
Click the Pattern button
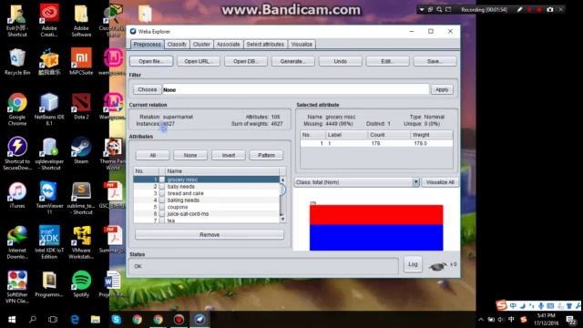point(266,155)
